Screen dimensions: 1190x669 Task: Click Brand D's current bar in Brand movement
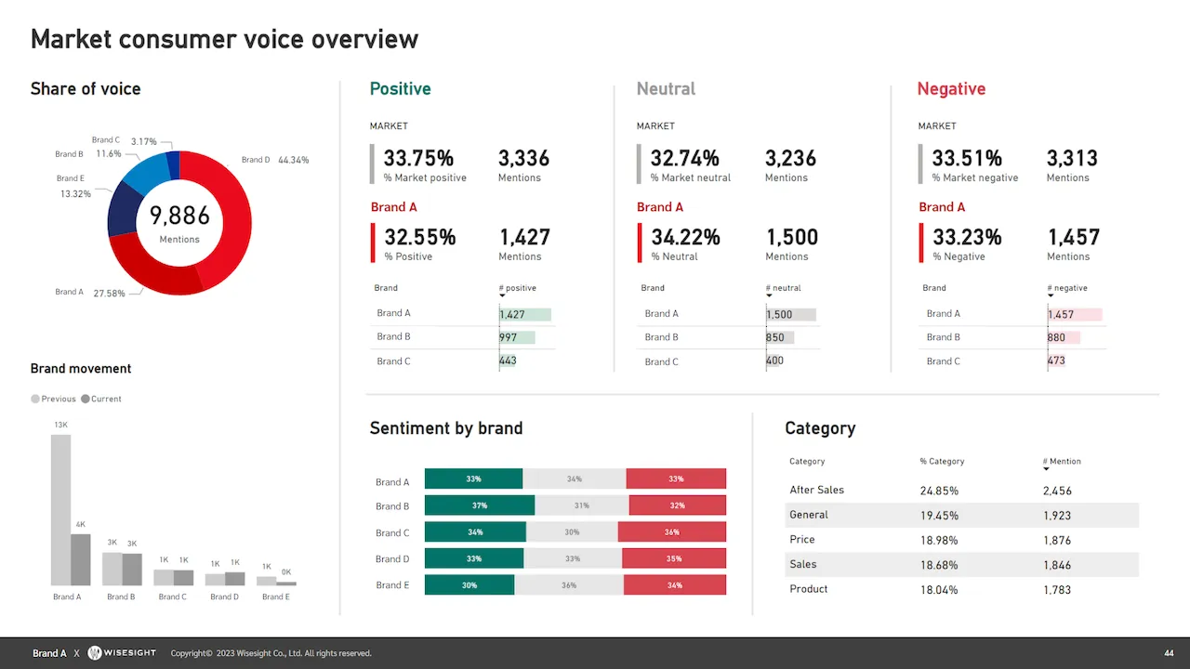coord(234,578)
